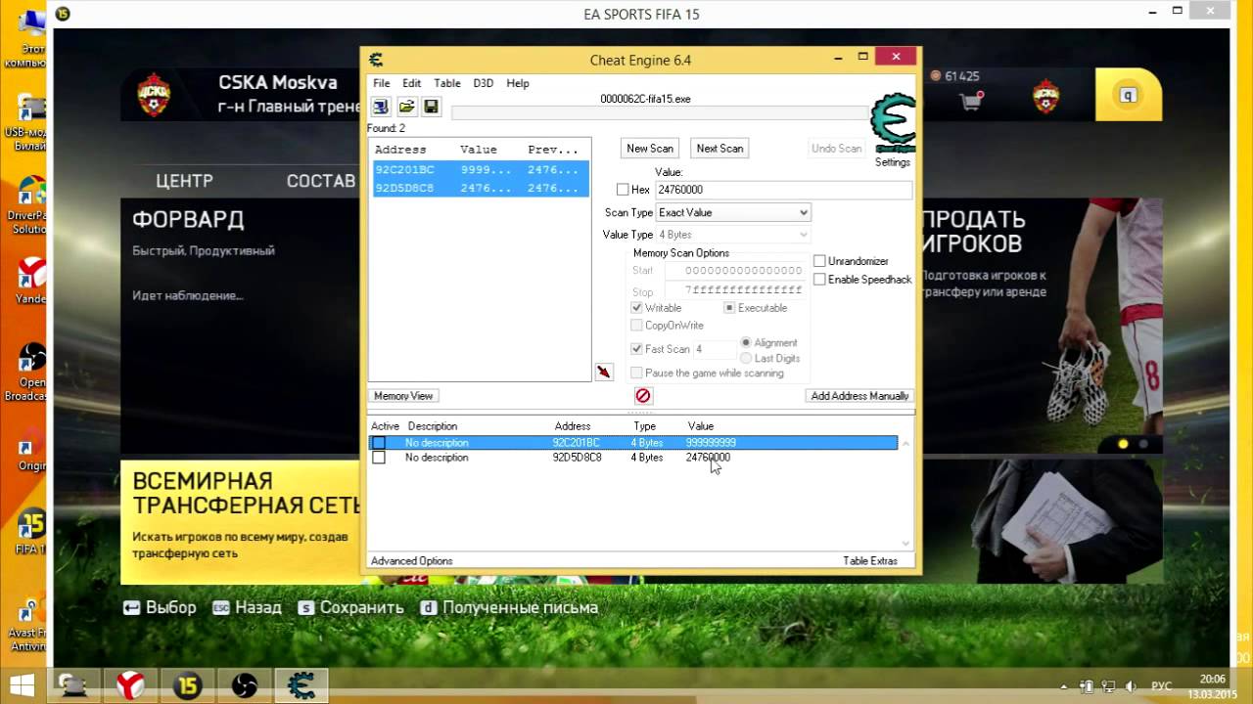The width and height of the screenshot is (1253, 704).
Task: Click the network icon in system tray
Action: coord(1108,685)
